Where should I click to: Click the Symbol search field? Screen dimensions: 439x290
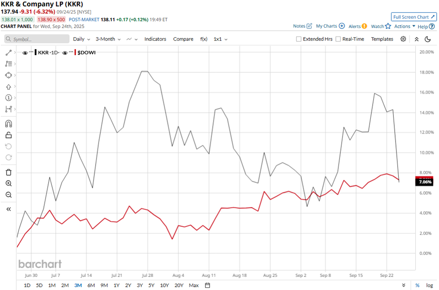37,39
